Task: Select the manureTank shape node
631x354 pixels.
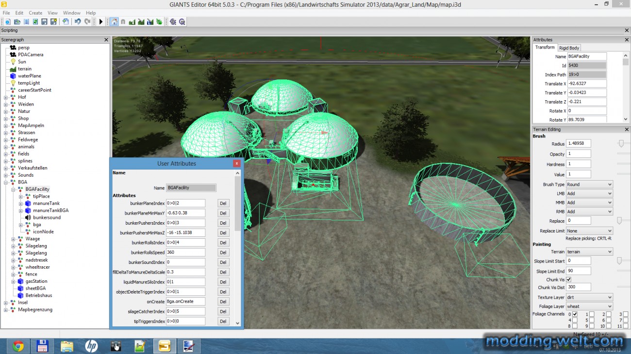Action: (x=46, y=203)
